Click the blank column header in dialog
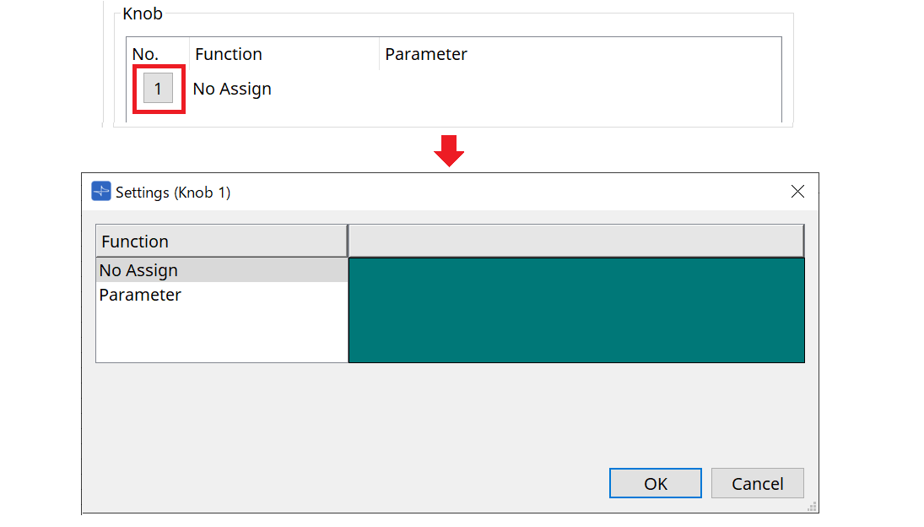The image size is (924, 527). [x=576, y=242]
